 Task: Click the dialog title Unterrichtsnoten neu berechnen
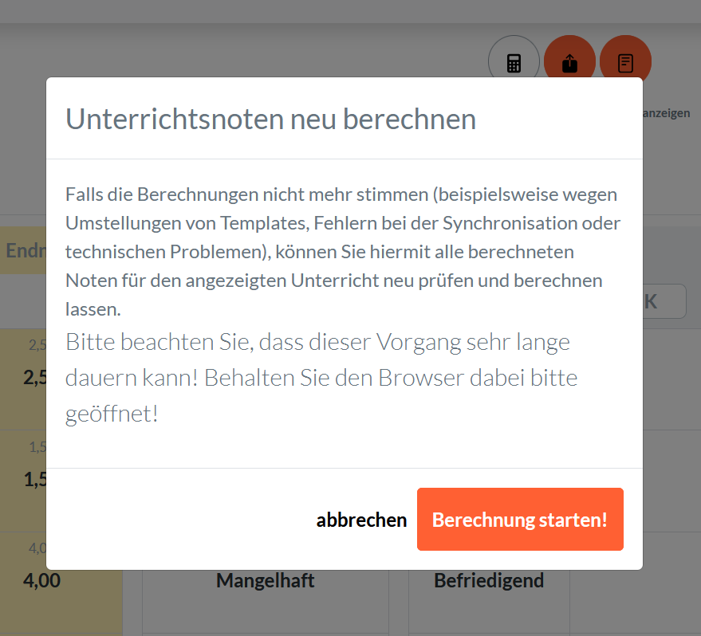click(270, 119)
